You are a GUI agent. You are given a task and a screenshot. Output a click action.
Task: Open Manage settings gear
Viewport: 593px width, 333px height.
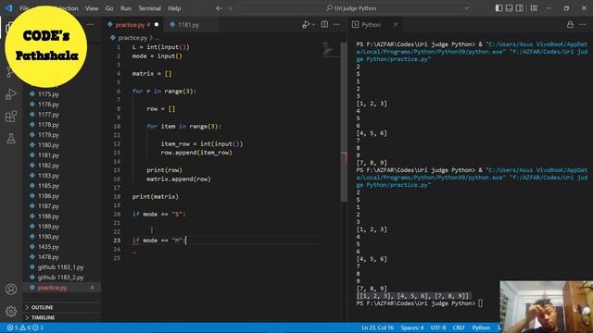(x=11, y=311)
